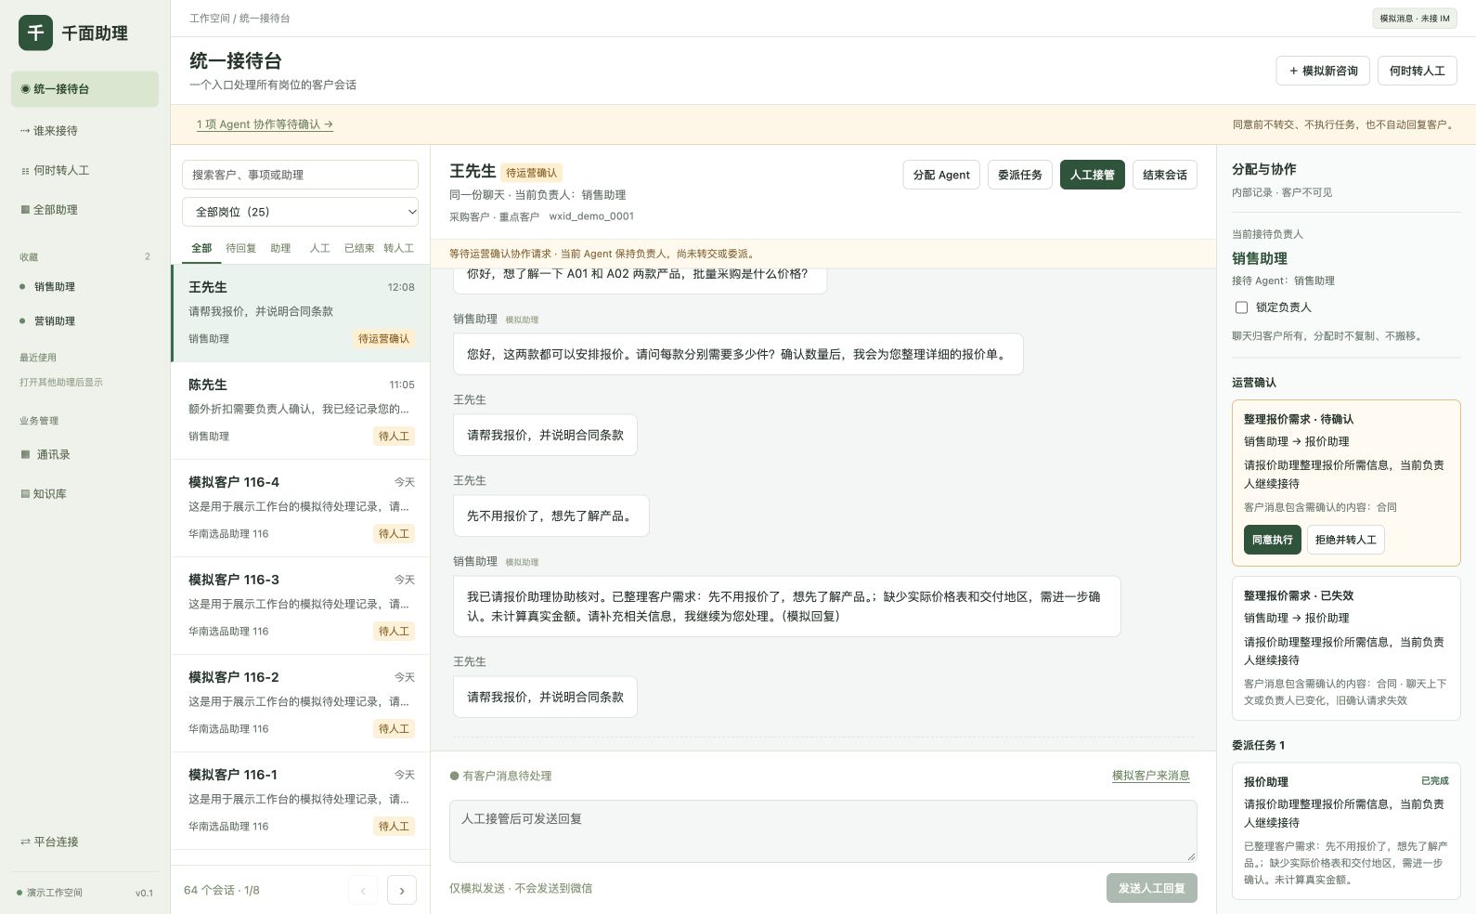
Task: Click the 工作空间 breadcrumb
Action: 209,19
